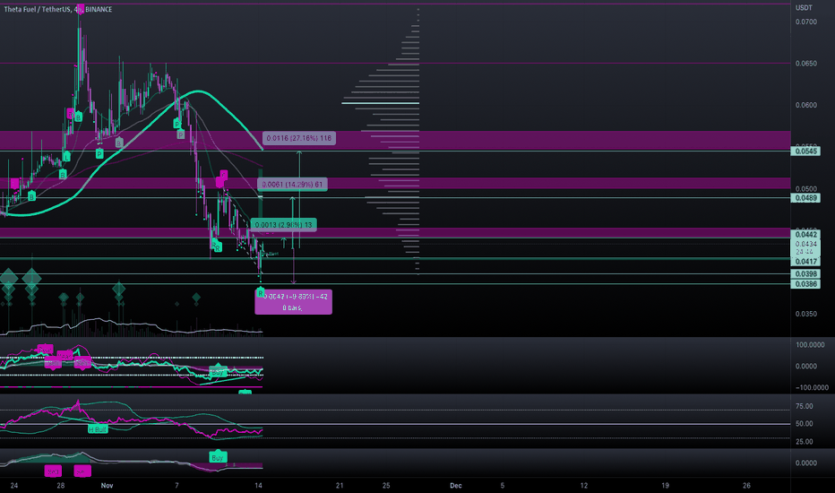The width and height of the screenshot is (835, 493).
Task: Click the purple -9.83% short measurement box
Action: pyautogui.click(x=294, y=302)
